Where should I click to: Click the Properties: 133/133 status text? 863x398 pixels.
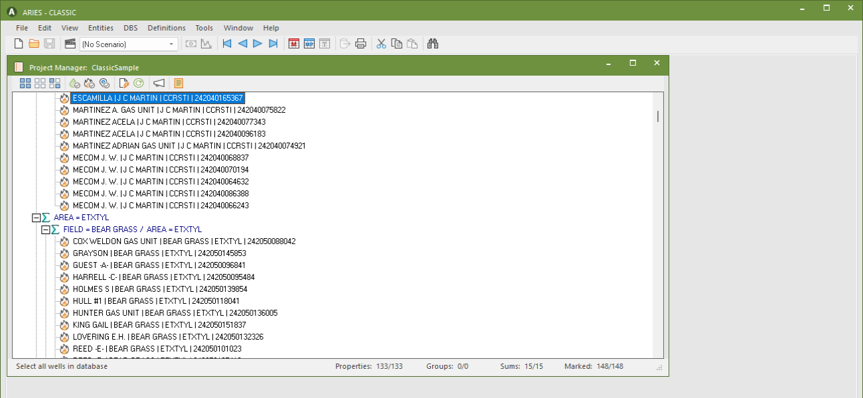tap(369, 366)
